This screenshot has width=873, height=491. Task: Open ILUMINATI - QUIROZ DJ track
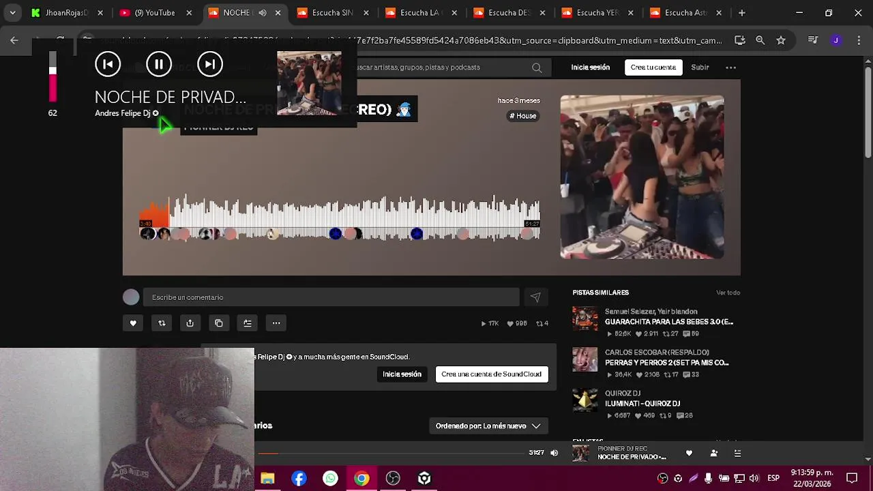(x=642, y=404)
